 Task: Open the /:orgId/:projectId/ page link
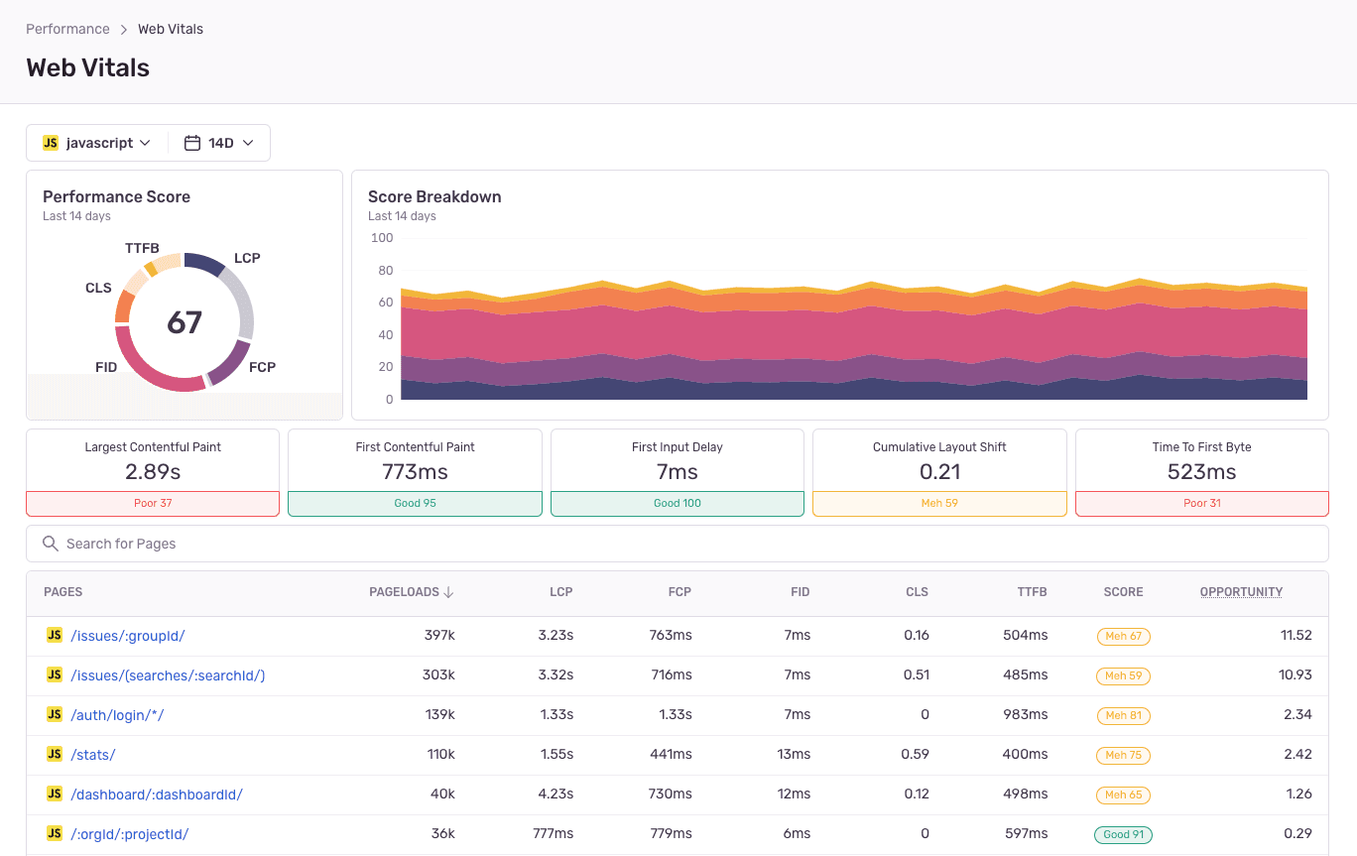coord(130,834)
